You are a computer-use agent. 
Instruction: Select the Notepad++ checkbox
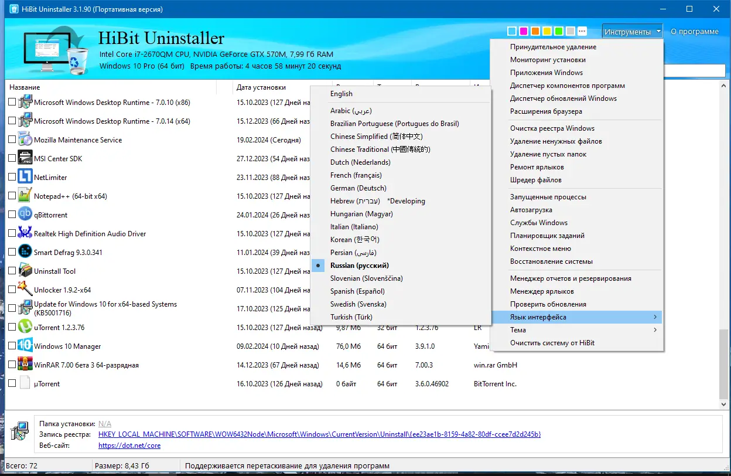[12, 196]
